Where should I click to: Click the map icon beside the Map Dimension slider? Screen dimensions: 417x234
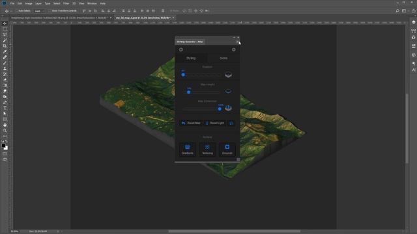click(x=228, y=108)
